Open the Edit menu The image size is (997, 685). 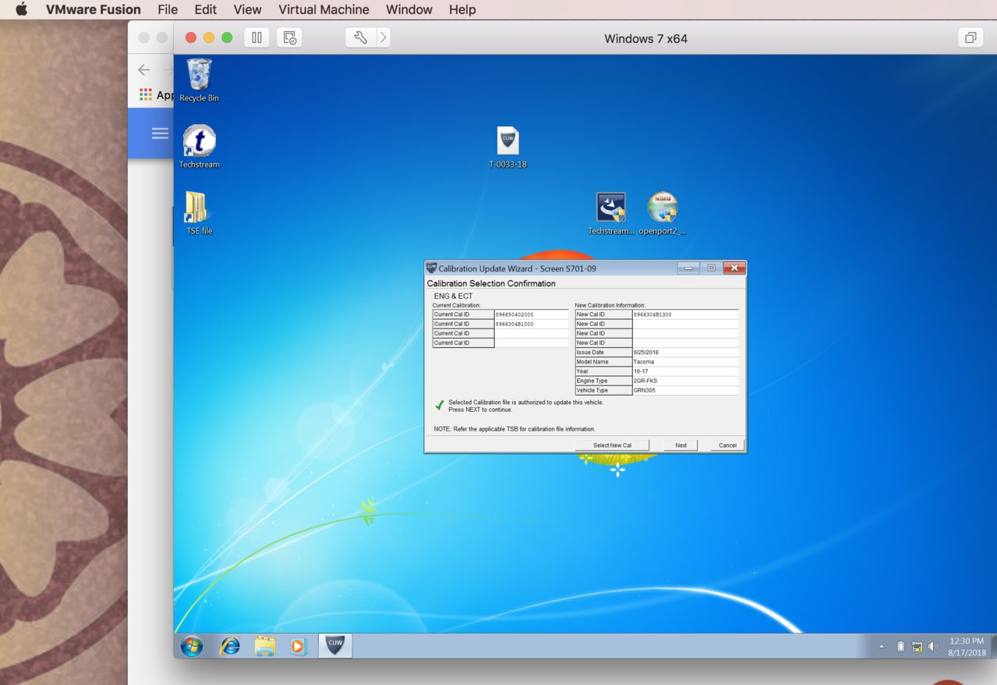tap(206, 9)
